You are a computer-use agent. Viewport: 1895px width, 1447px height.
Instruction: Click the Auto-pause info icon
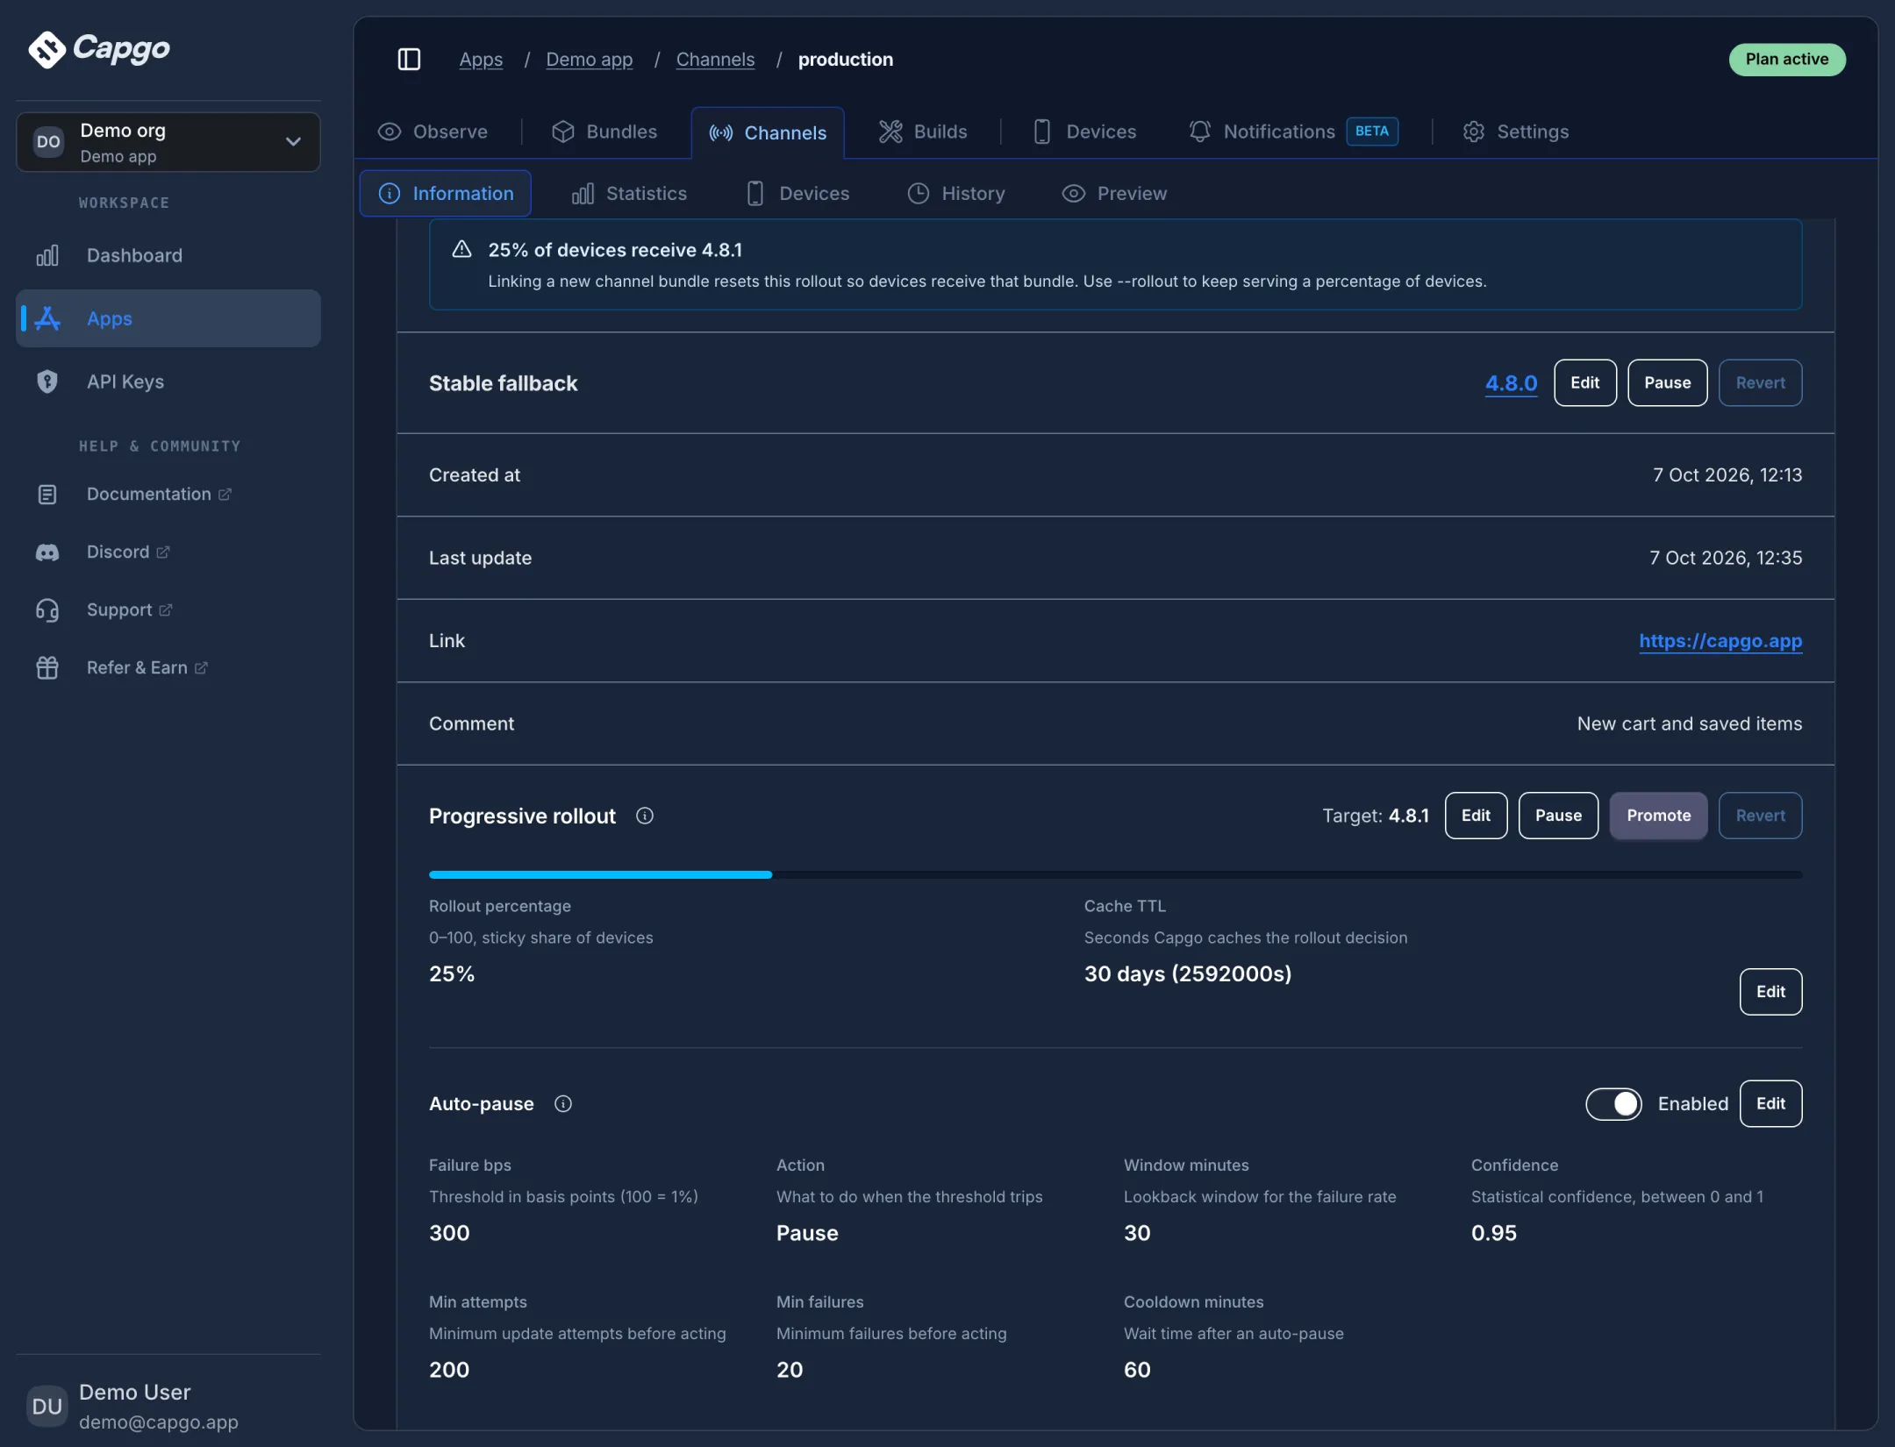[563, 1104]
